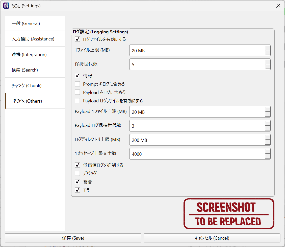Increase Payload 1ファイル上限 with up arrow
The width and height of the screenshot is (285, 247).
[x=268, y=109]
